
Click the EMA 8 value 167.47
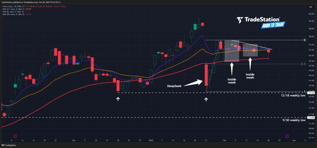click(28, 12)
